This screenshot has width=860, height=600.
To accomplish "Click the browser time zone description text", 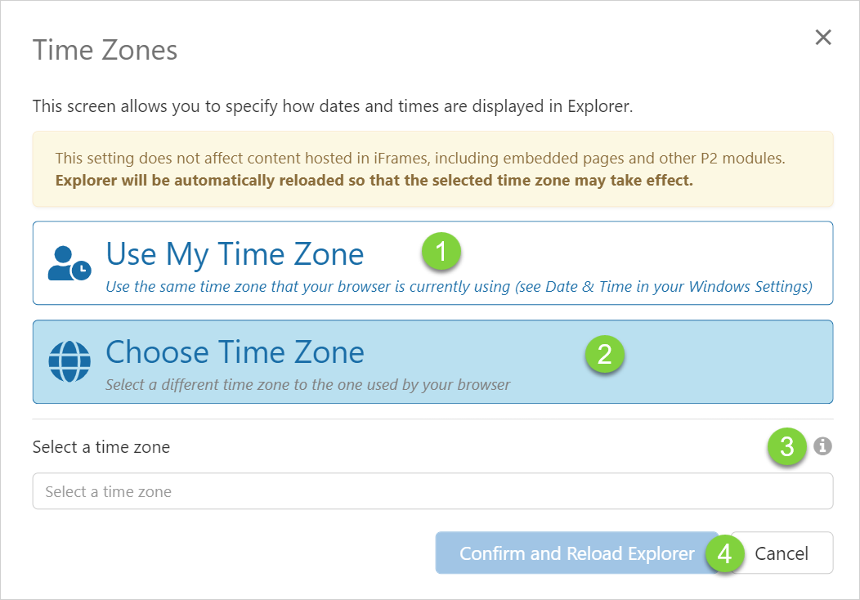I will (459, 287).
